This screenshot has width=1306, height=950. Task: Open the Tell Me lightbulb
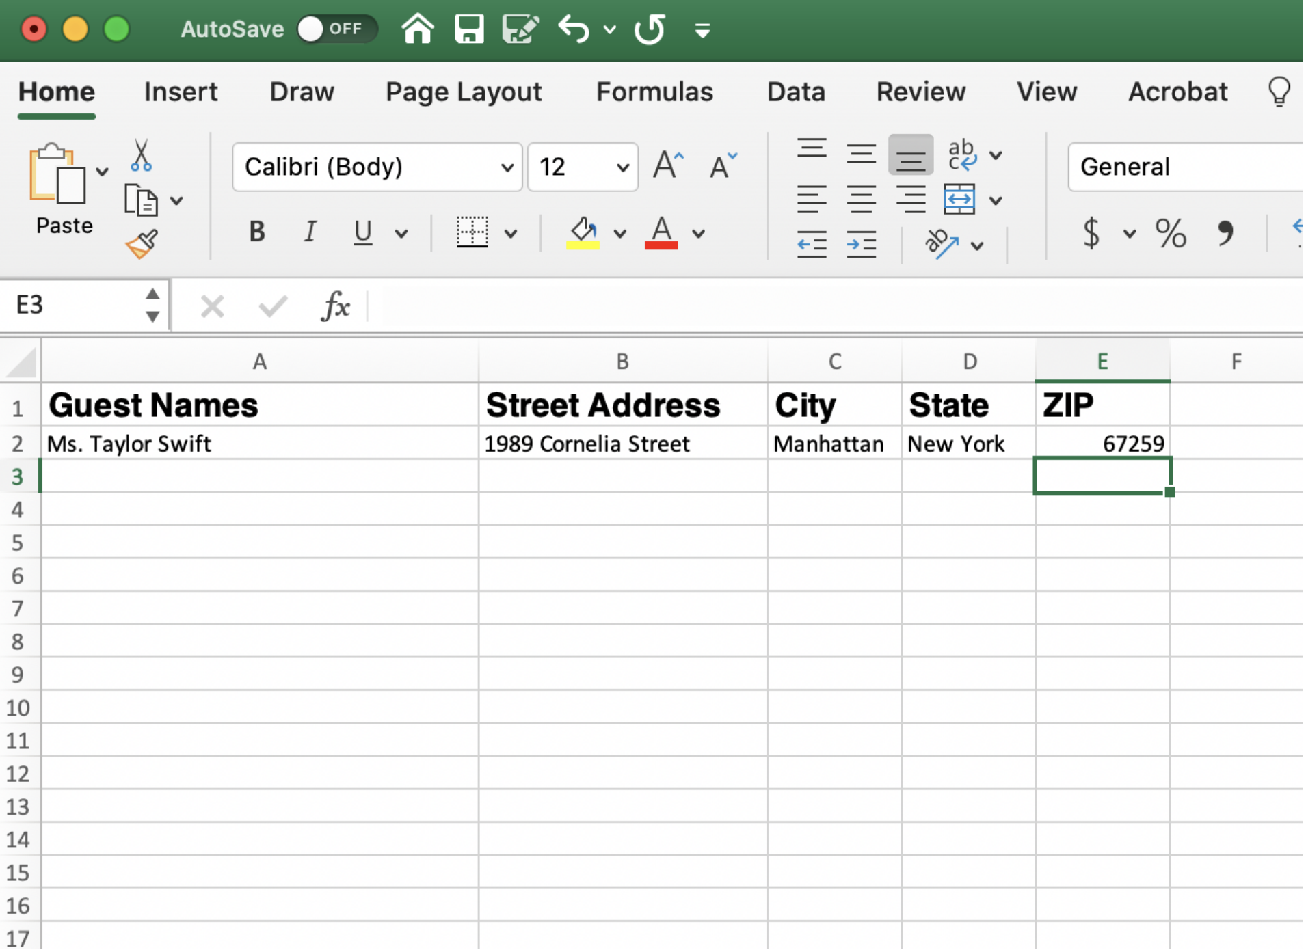coord(1279,91)
